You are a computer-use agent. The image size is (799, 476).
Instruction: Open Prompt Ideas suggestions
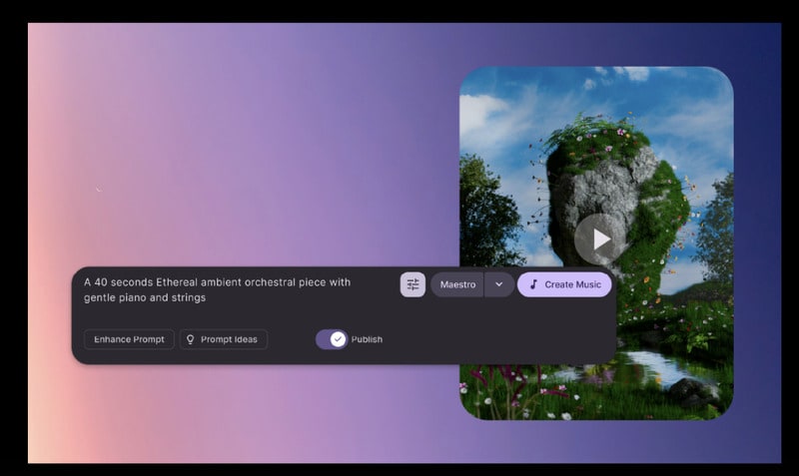point(224,339)
